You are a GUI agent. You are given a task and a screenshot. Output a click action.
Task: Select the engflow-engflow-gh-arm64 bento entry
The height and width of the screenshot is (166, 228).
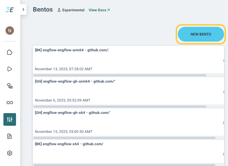click(x=75, y=81)
